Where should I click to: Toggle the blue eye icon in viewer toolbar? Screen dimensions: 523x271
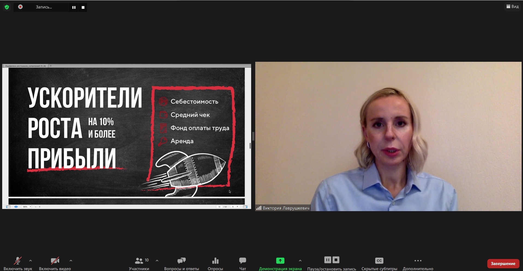(16, 207)
